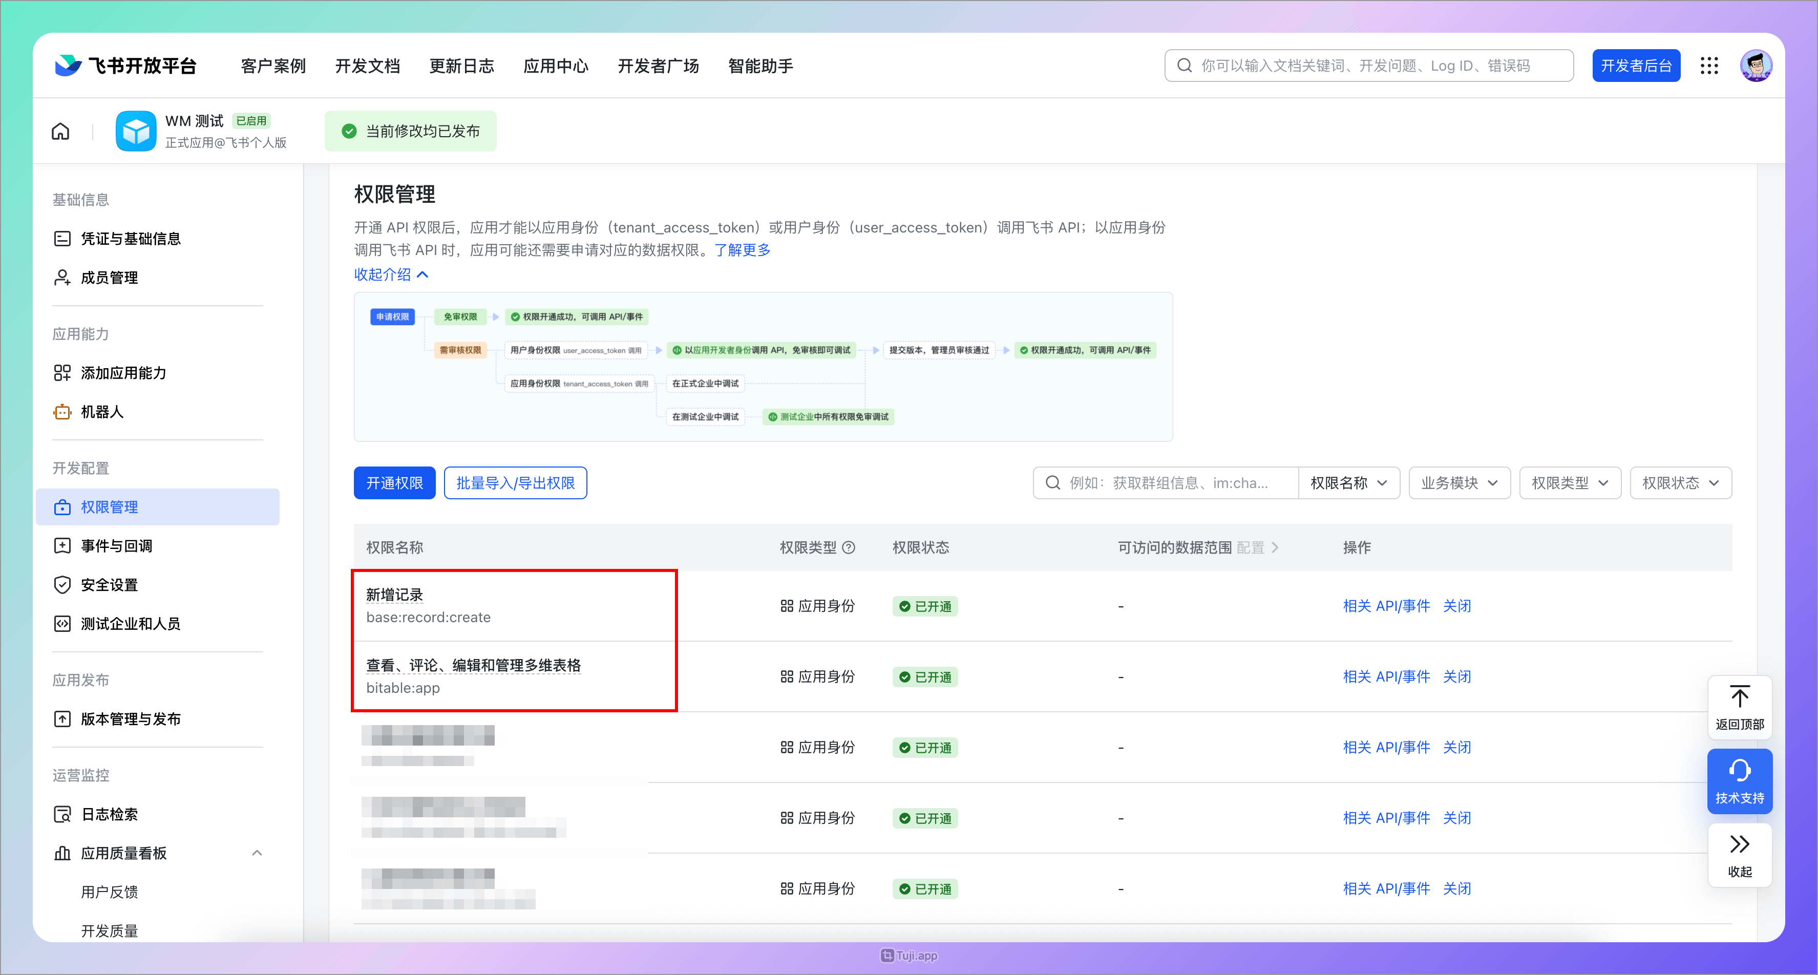The width and height of the screenshot is (1818, 975).
Task: Click the 权限管理 lock icon
Action: (62, 506)
